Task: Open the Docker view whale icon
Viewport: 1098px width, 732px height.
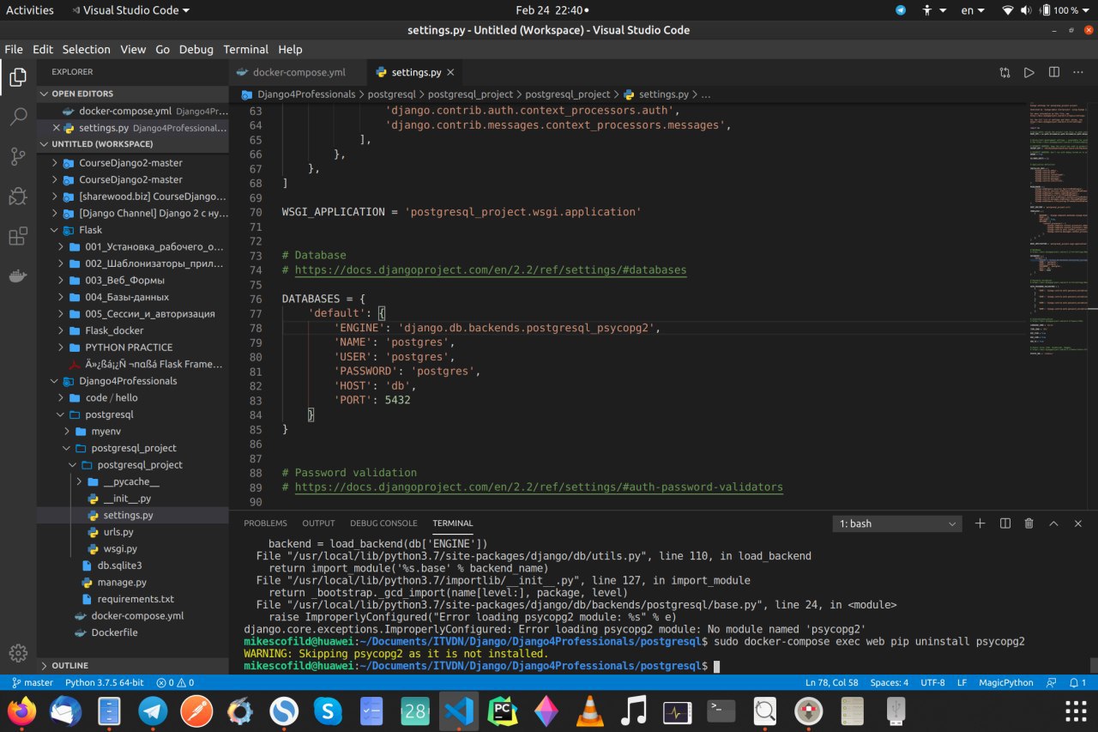Action: tap(18, 275)
